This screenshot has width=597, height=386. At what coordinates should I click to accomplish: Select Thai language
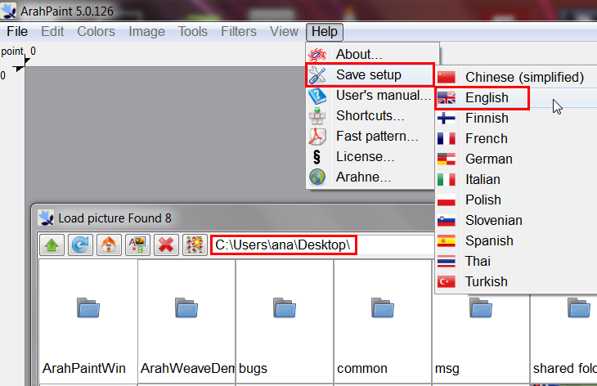tap(516, 262)
